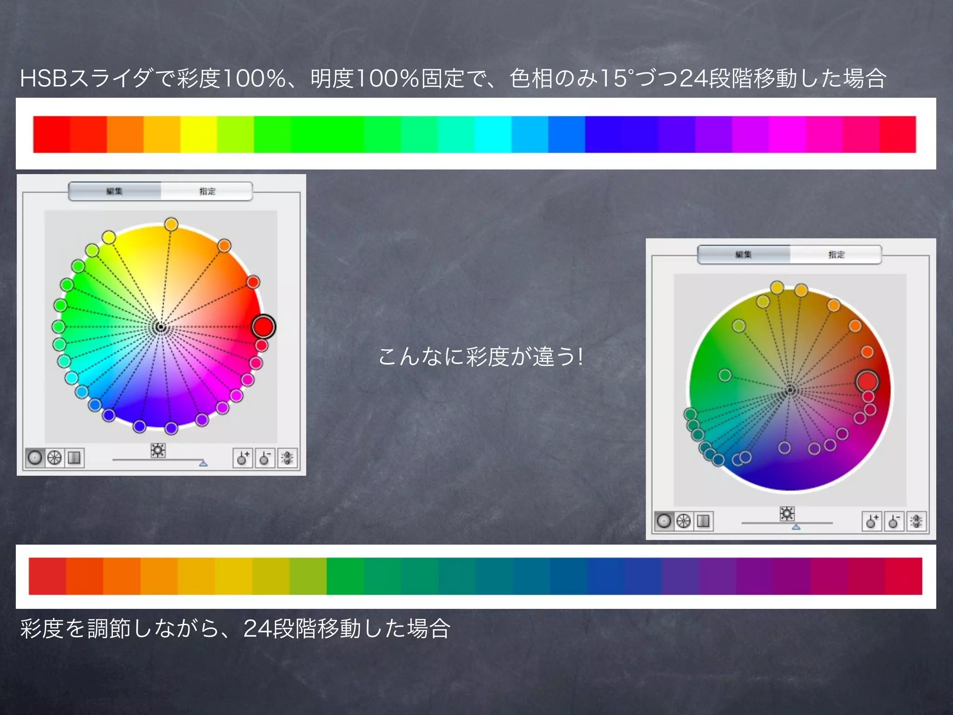Image resolution: width=953 pixels, height=715 pixels.
Task: Click remove color tool in right panel
Action: (894, 521)
